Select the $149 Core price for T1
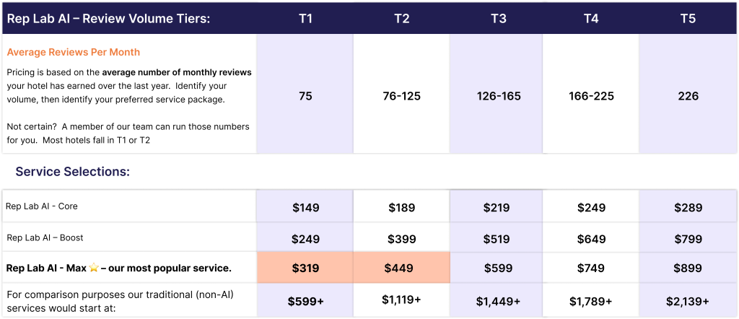 coord(305,208)
